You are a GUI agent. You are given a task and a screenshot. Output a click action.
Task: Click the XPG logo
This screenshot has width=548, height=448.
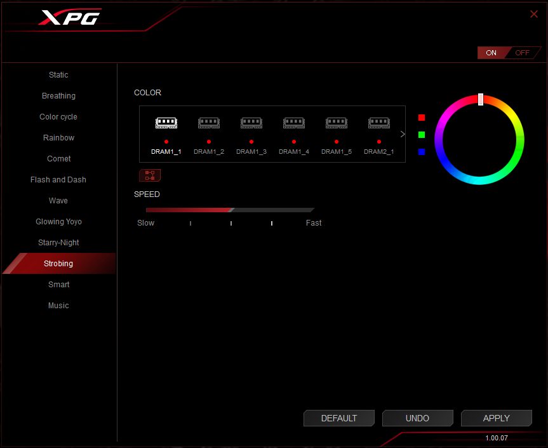tap(70, 17)
